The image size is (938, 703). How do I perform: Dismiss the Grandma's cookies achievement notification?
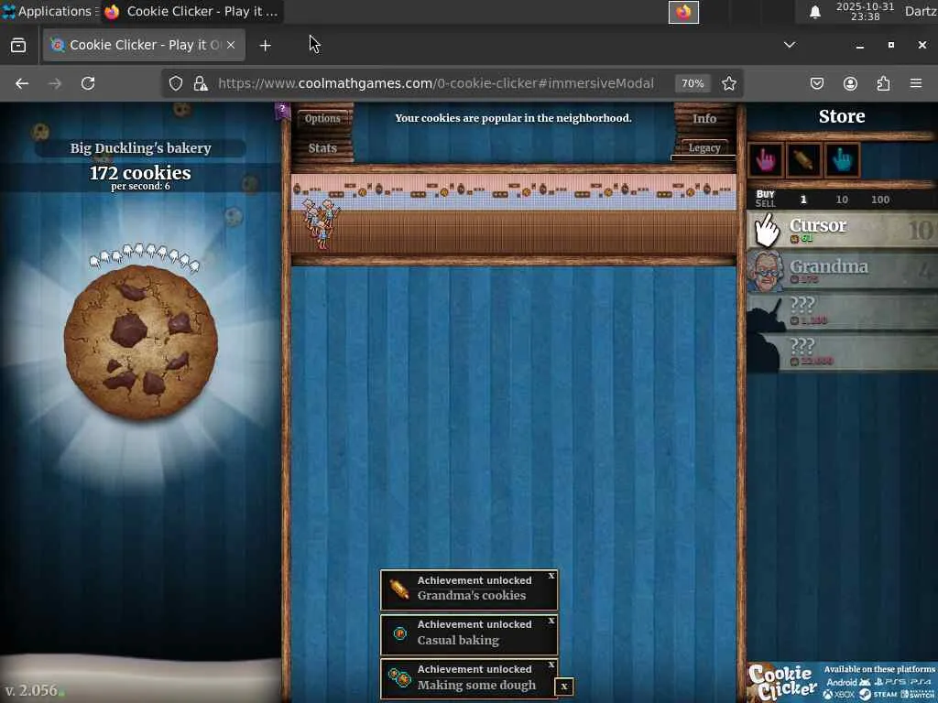pos(551,577)
